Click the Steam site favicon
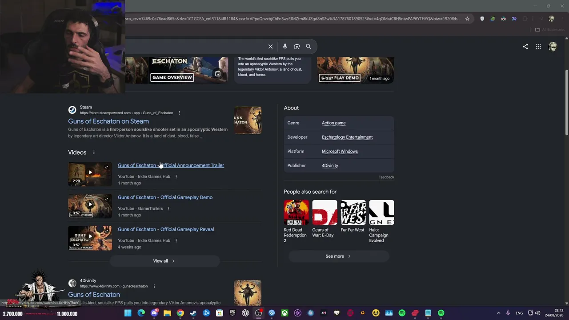 72,110
